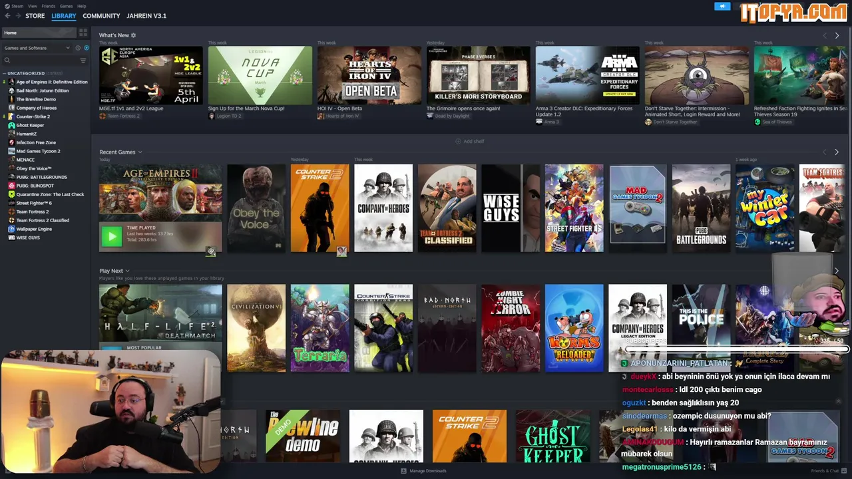Open Team Fortress 2 Classified recent game

[x=447, y=208]
